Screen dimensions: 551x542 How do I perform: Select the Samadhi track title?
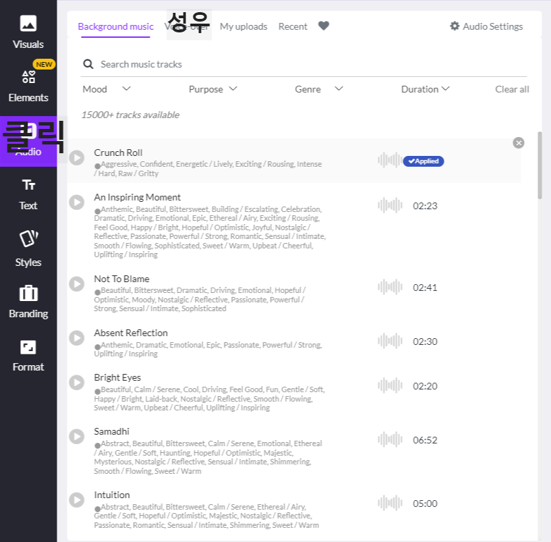pos(111,431)
